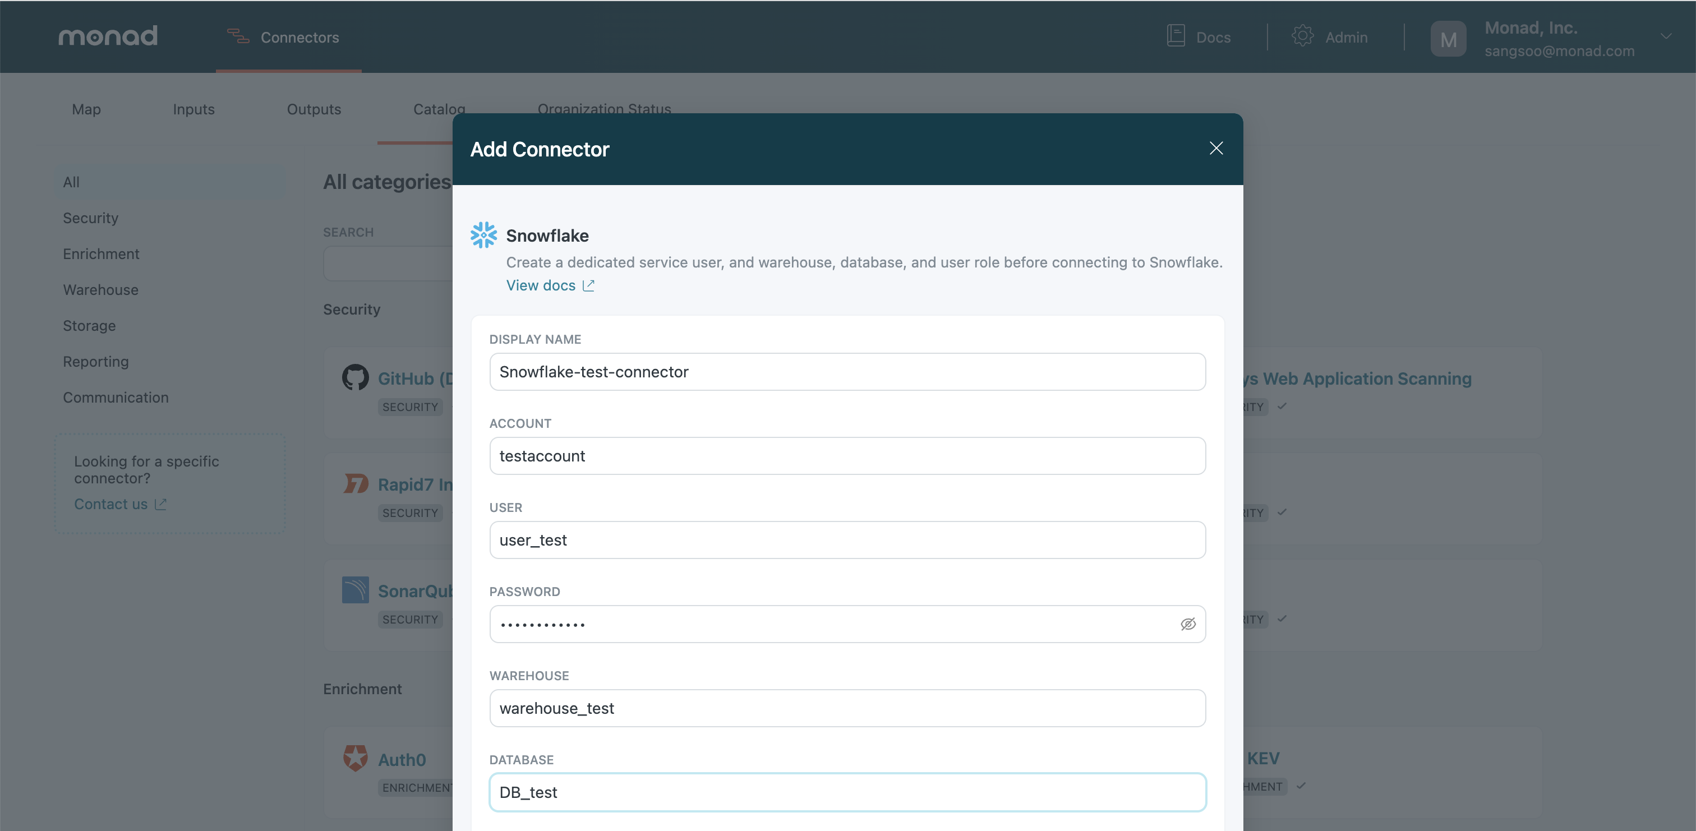Open Admin via the gear icon

pyautogui.click(x=1302, y=35)
